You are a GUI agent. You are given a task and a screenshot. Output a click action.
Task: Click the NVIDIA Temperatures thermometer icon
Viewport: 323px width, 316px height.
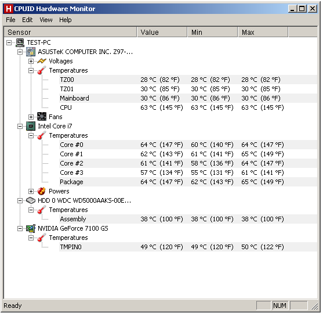41,238
